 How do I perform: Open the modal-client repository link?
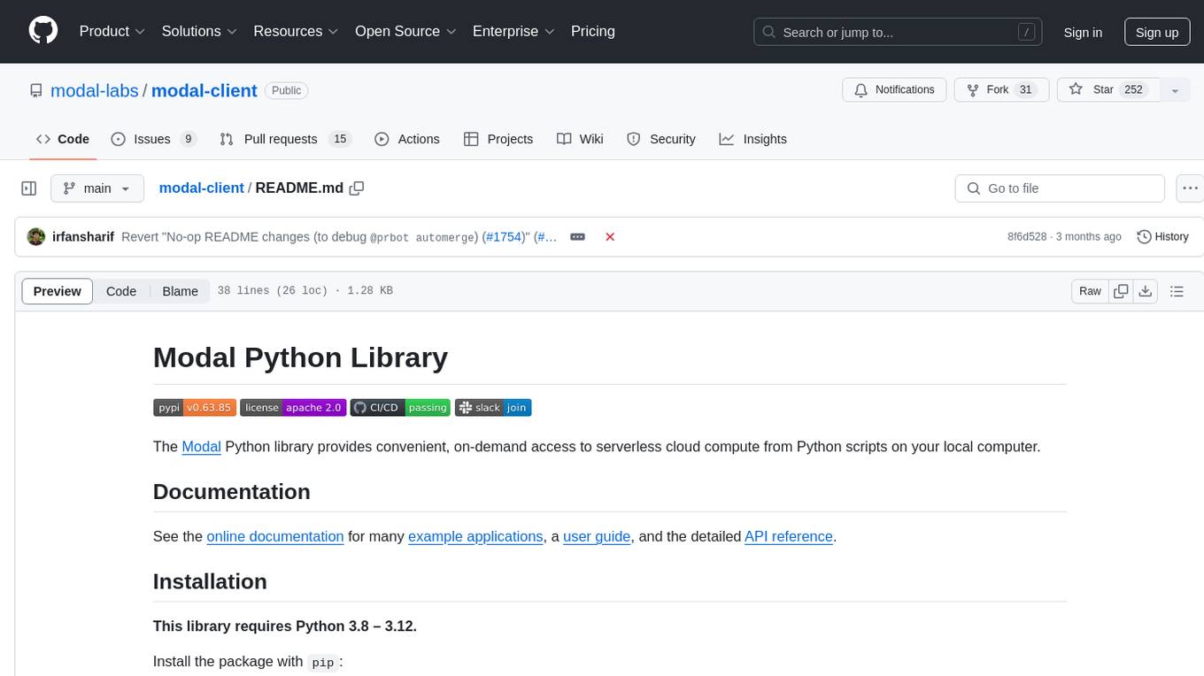click(x=205, y=90)
